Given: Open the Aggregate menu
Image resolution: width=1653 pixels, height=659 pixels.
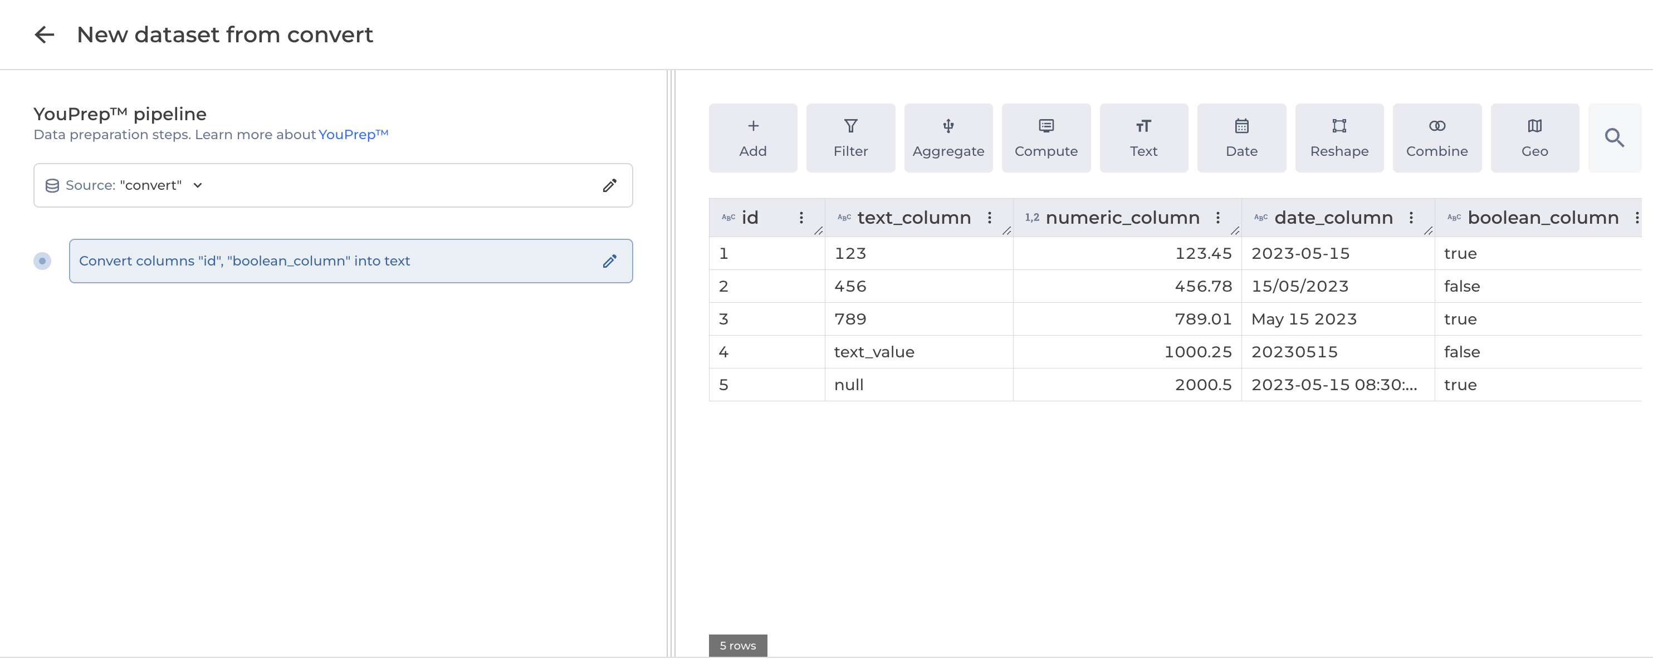Looking at the screenshot, I should coord(948,138).
